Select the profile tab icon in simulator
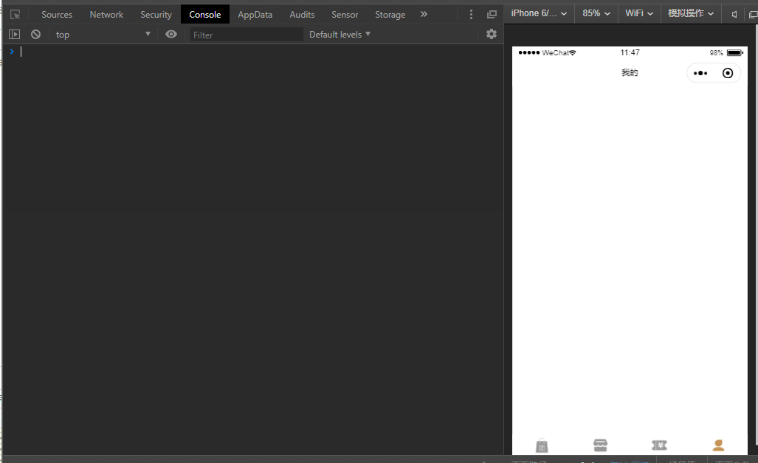The image size is (758, 463). click(718, 445)
